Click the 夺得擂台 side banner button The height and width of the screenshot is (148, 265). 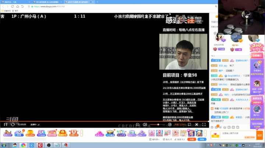coord(257,56)
